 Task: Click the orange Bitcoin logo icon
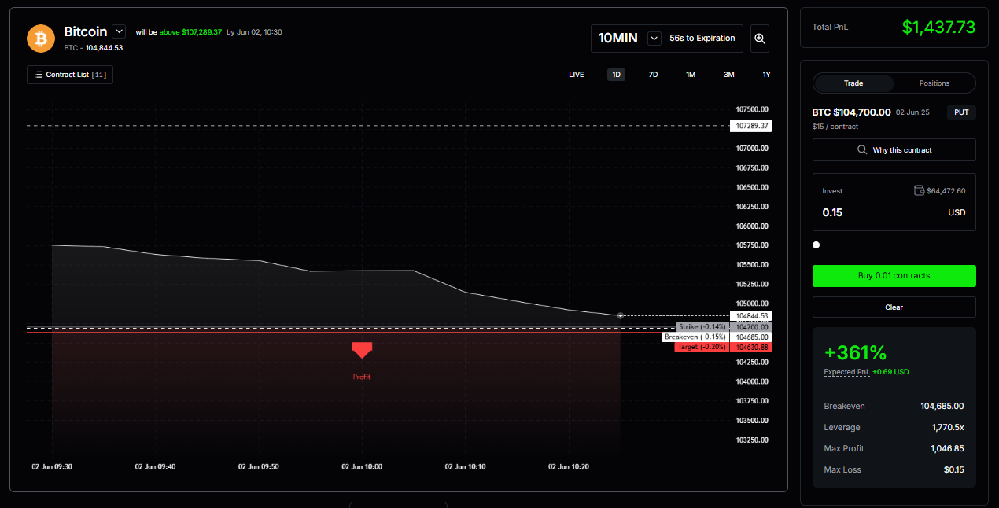[41, 38]
